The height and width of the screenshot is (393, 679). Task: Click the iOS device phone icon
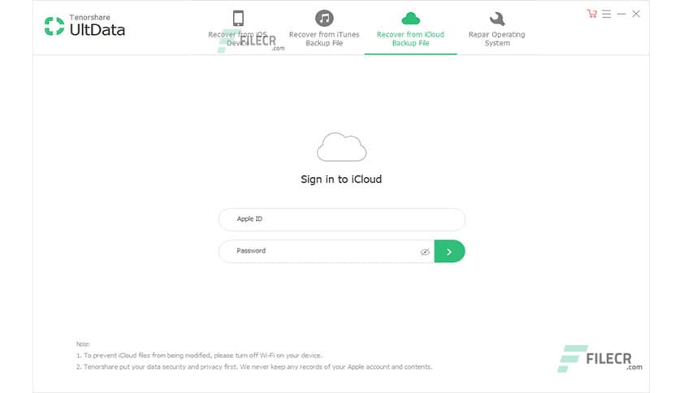238,18
